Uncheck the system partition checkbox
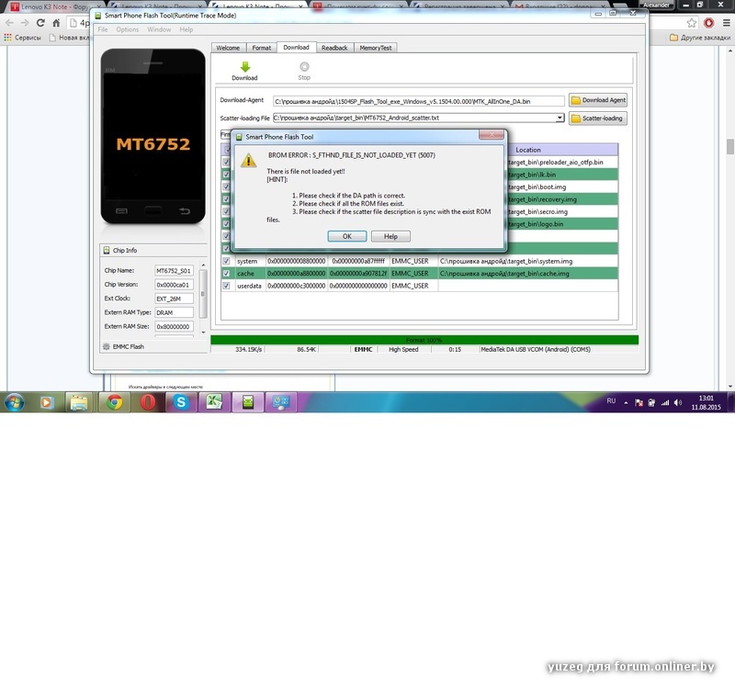This screenshot has height=688, width=735. click(227, 262)
